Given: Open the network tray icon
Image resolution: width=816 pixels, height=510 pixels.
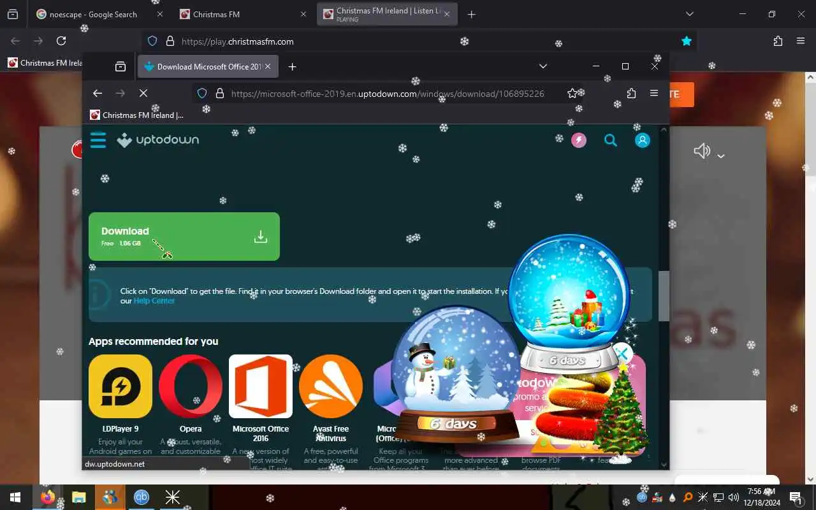Looking at the screenshot, I should (x=718, y=497).
